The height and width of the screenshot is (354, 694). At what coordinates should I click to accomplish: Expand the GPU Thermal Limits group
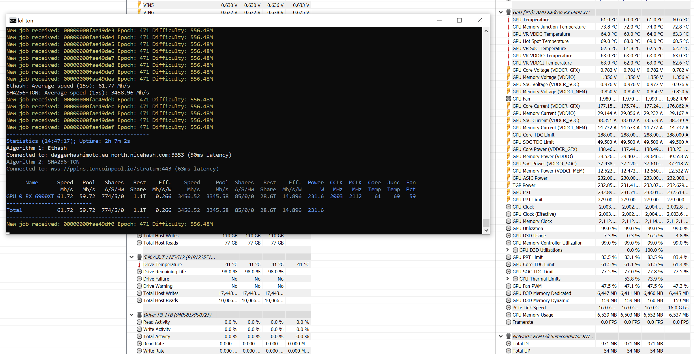click(x=508, y=279)
